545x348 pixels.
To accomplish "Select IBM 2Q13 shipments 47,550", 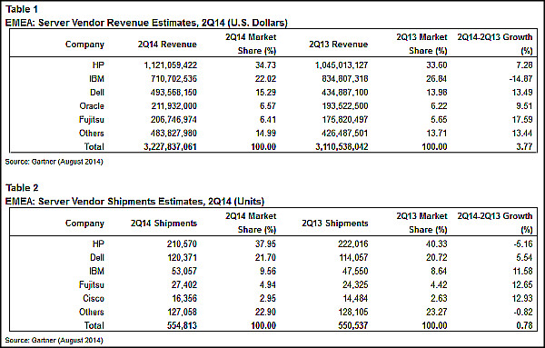I will tap(355, 271).
